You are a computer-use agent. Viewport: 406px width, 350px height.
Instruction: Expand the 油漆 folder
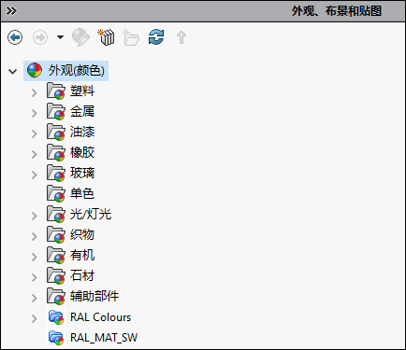(35, 133)
